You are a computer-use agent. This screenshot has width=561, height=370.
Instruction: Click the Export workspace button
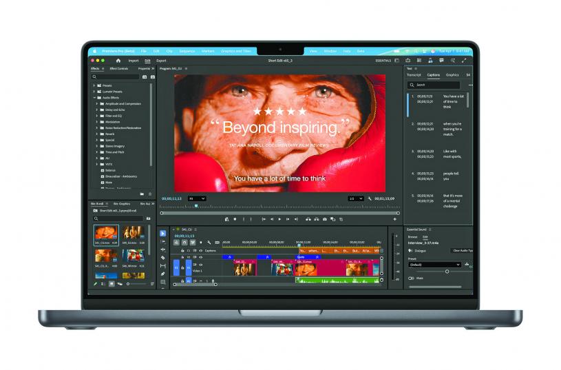pos(160,61)
